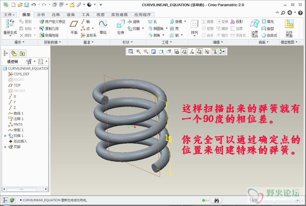Select PNT0 in the model tree

[x=15, y=124]
